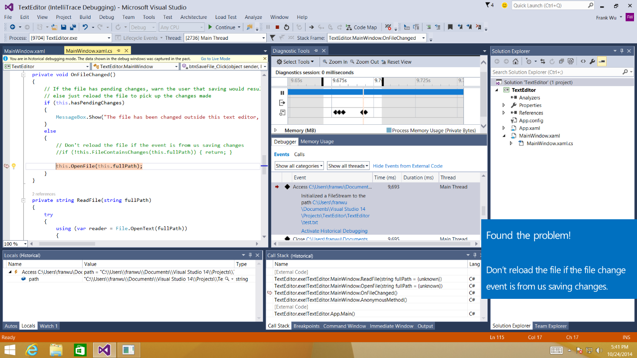Switch to Memory Usage tab
This screenshot has height=358, width=637.
tap(317, 142)
